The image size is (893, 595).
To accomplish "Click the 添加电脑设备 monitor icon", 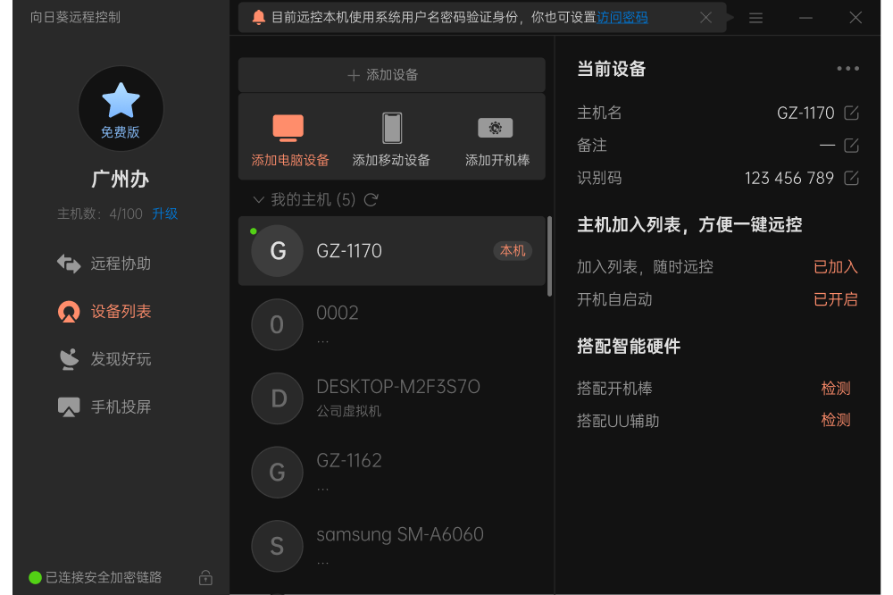I will click(288, 128).
